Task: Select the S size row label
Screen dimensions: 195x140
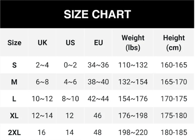Action: (14, 65)
